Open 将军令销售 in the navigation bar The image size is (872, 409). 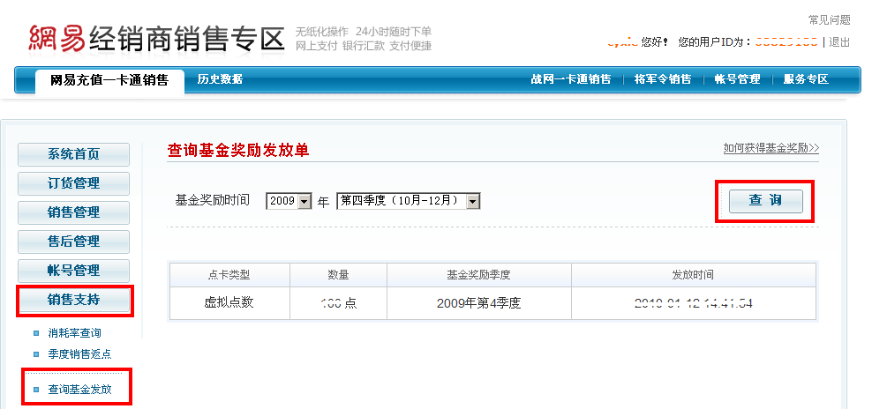tap(663, 79)
